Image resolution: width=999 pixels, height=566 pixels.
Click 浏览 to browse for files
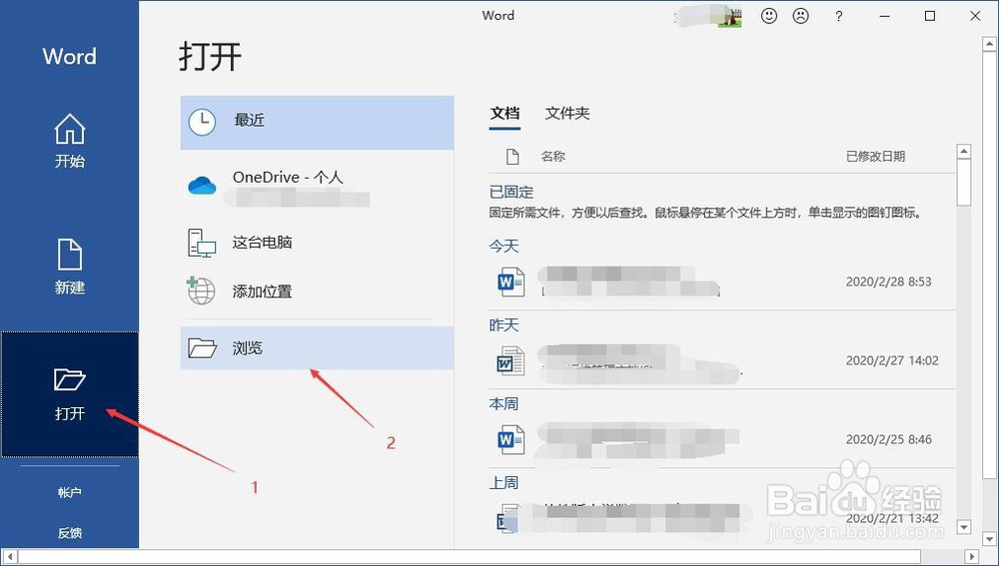point(317,347)
